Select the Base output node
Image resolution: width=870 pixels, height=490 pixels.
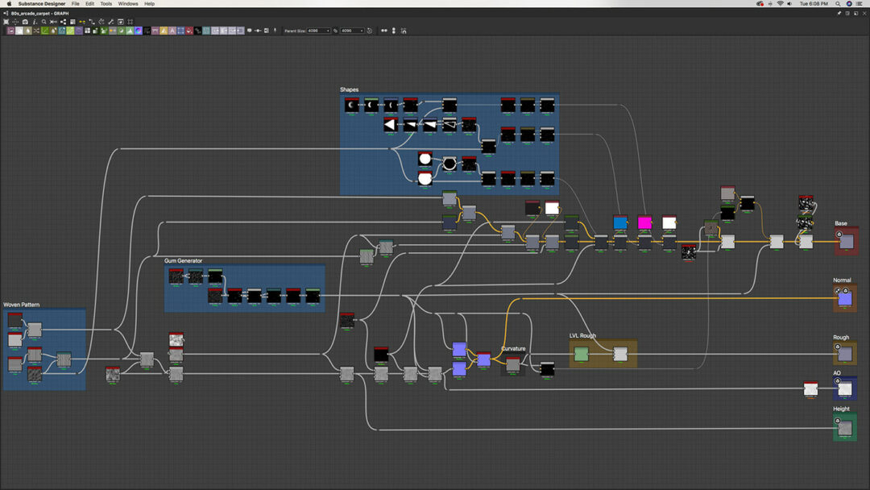point(846,241)
